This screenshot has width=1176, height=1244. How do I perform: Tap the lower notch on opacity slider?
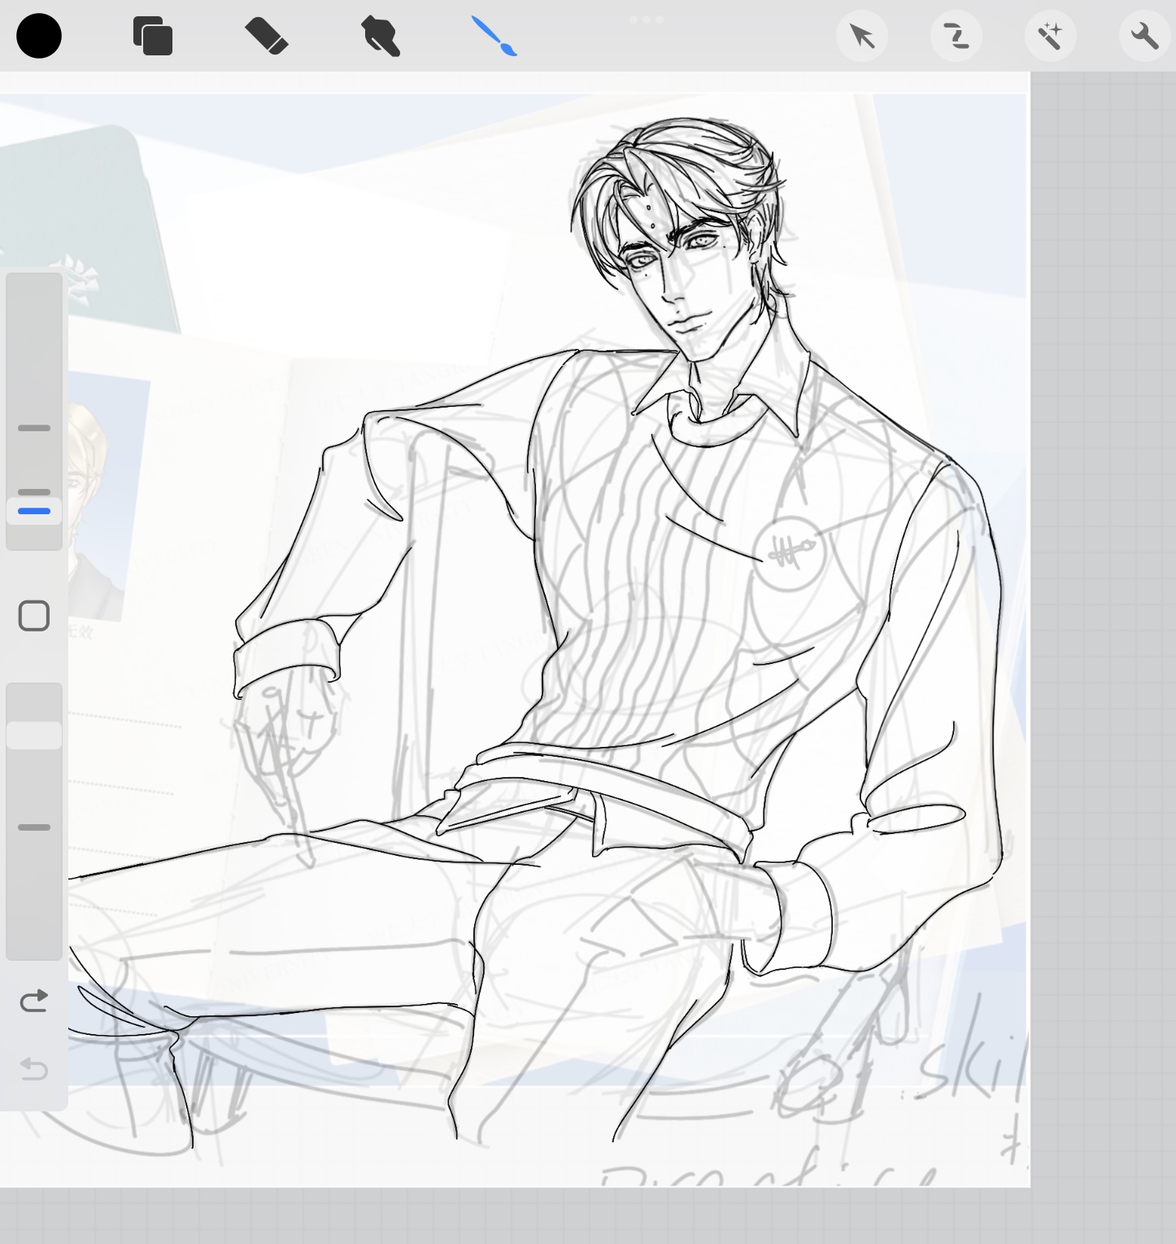34,827
